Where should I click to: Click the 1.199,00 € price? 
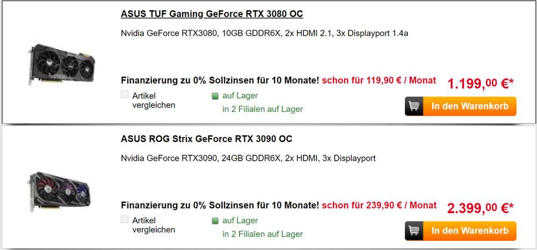click(480, 83)
